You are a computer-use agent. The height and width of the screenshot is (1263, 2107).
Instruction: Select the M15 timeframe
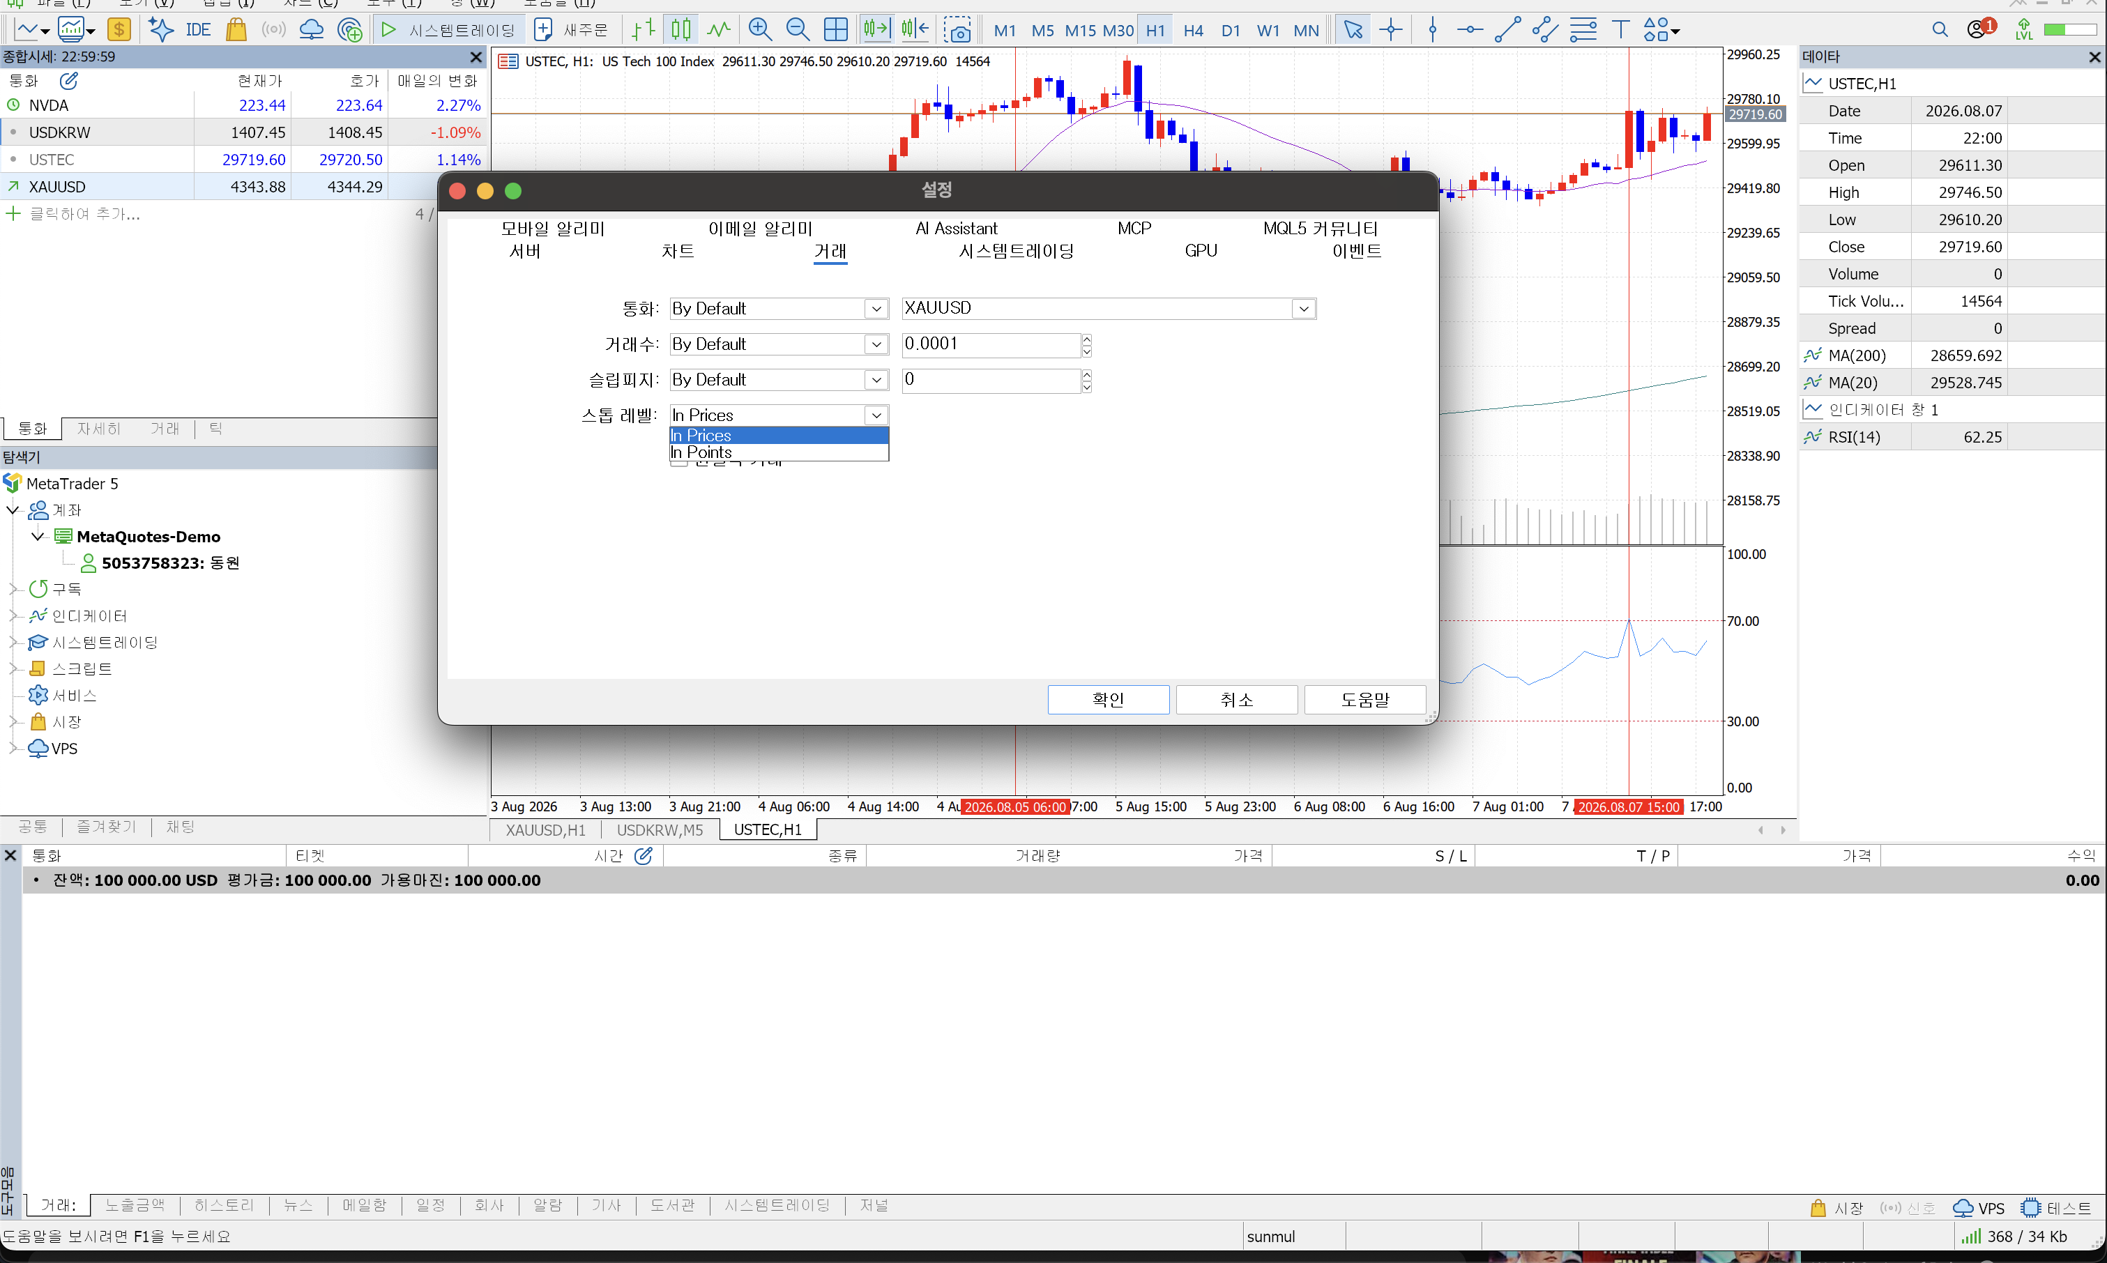click(x=1080, y=31)
